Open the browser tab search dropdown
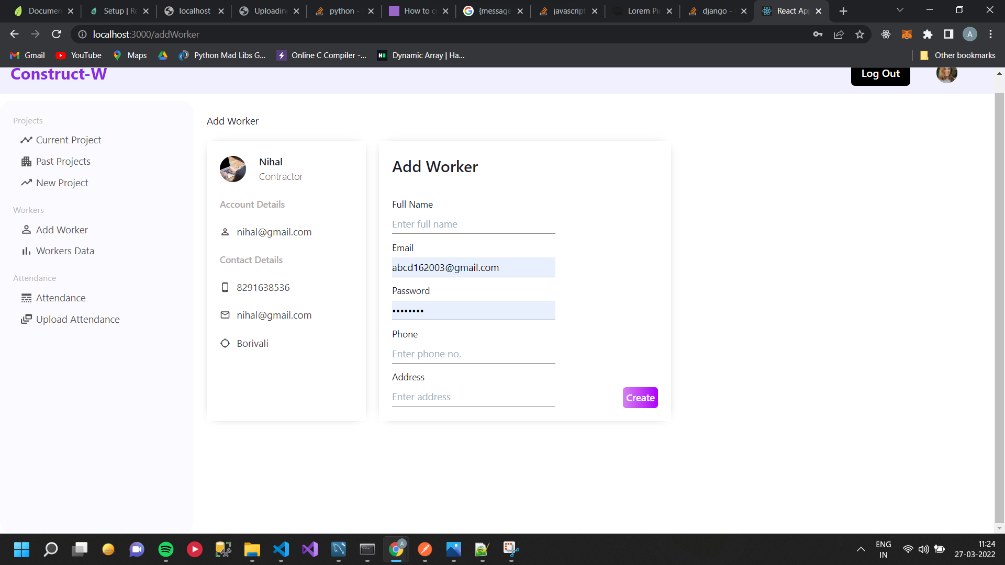The width and height of the screenshot is (1005, 565). pos(900,10)
